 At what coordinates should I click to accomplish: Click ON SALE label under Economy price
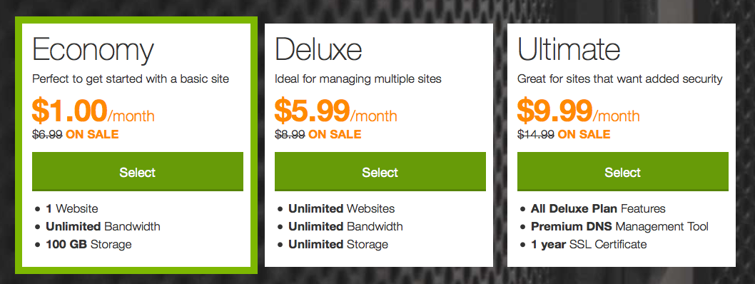click(93, 134)
